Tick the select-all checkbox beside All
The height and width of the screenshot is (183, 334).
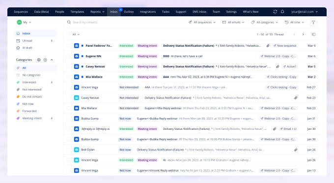[68, 34]
